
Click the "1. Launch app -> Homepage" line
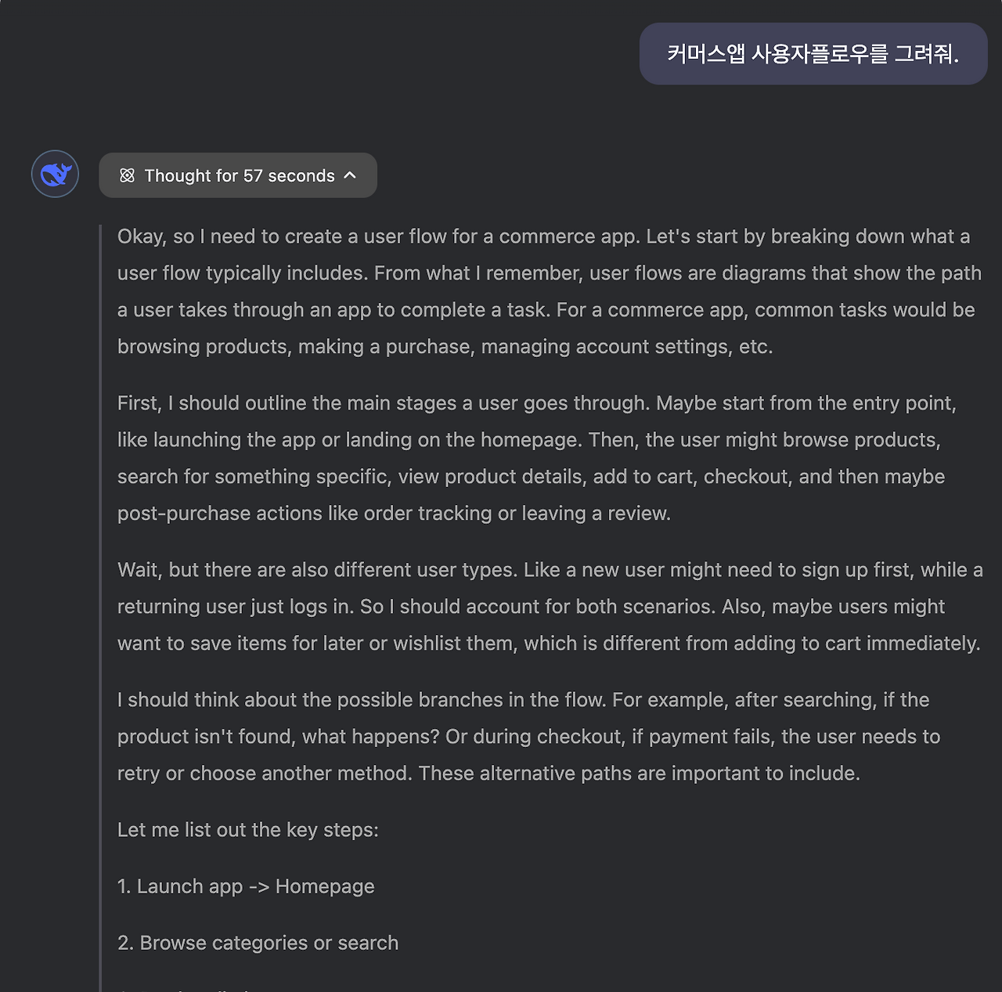coord(246,886)
